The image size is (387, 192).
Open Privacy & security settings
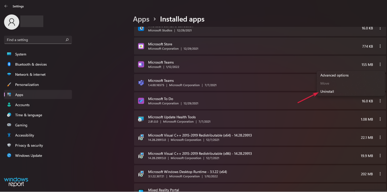click(x=38, y=145)
